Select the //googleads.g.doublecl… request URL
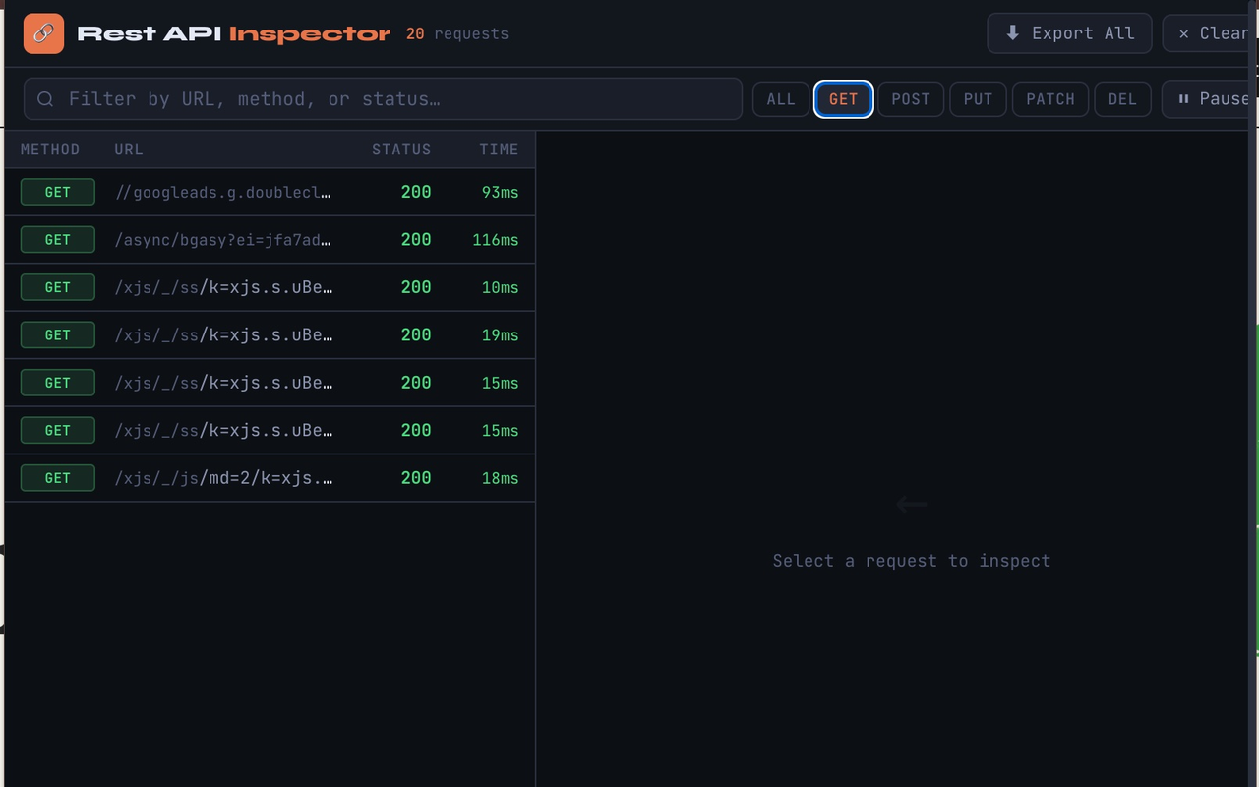Image resolution: width=1259 pixels, height=787 pixels. [x=223, y=193]
